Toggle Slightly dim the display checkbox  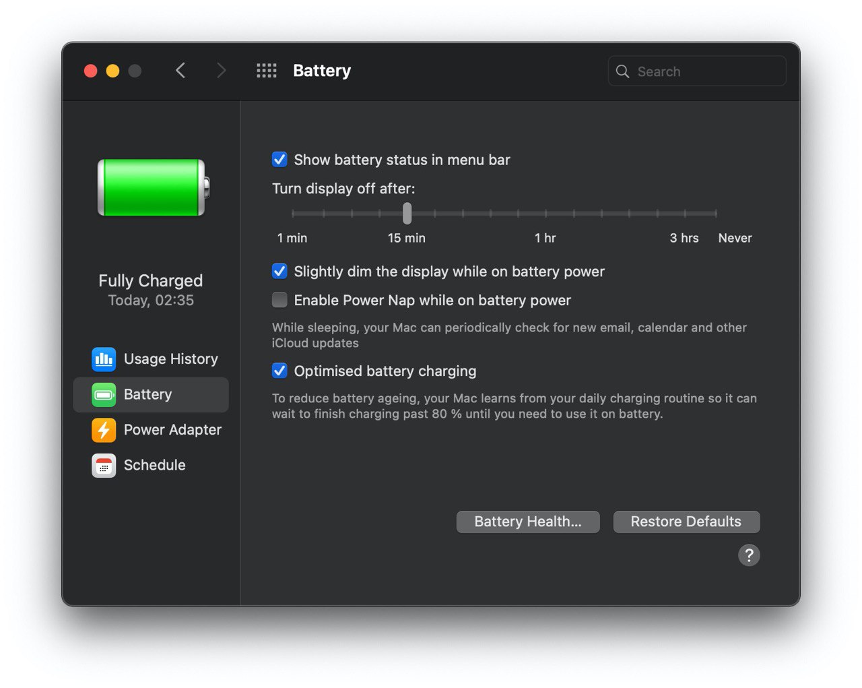[279, 272]
